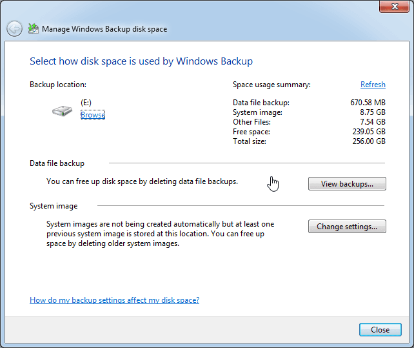The width and height of the screenshot is (414, 348).
Task: Click the E: hard drive icon
Action: [63, 111]
